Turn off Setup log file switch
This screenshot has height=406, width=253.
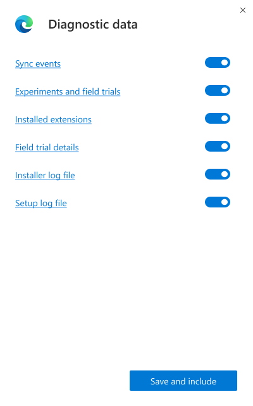pos(218,202)
